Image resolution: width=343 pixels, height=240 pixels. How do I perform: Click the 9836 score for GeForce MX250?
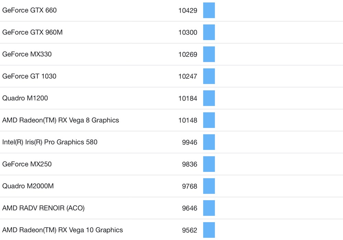[190, 164]
